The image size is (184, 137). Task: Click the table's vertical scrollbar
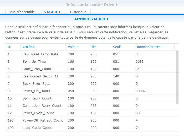177,77
